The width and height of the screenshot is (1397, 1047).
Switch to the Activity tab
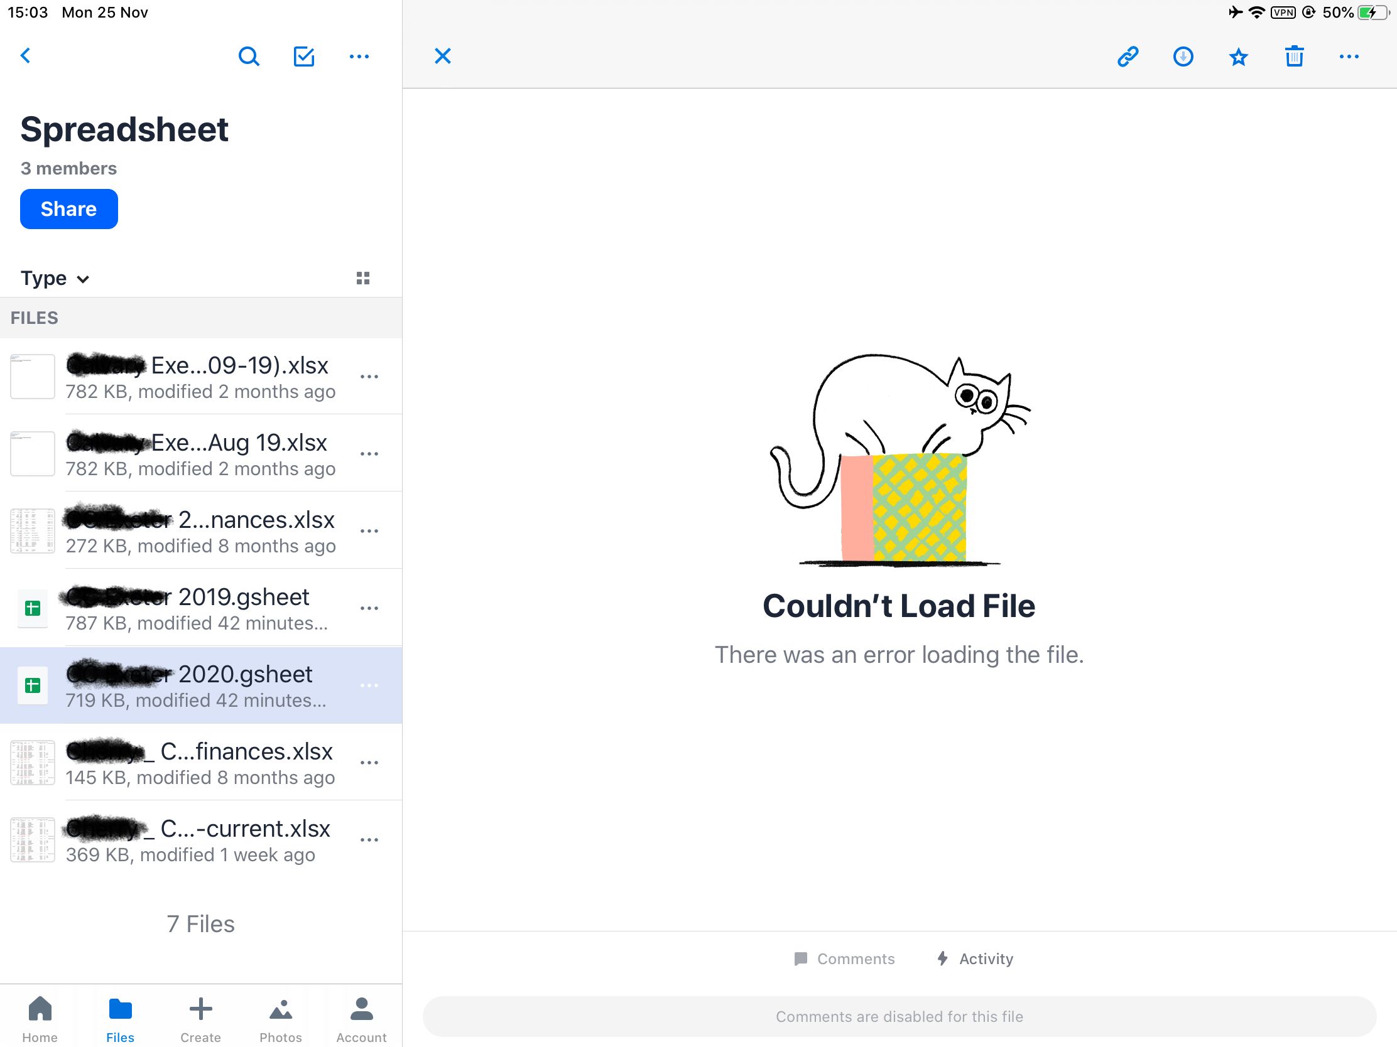[975, 958]
